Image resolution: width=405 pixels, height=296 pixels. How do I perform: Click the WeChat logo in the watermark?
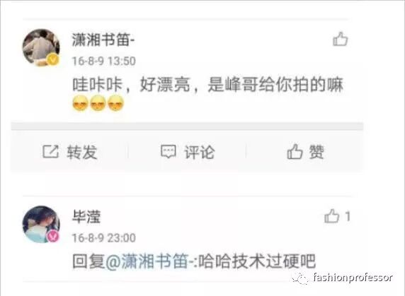point(300,278)
